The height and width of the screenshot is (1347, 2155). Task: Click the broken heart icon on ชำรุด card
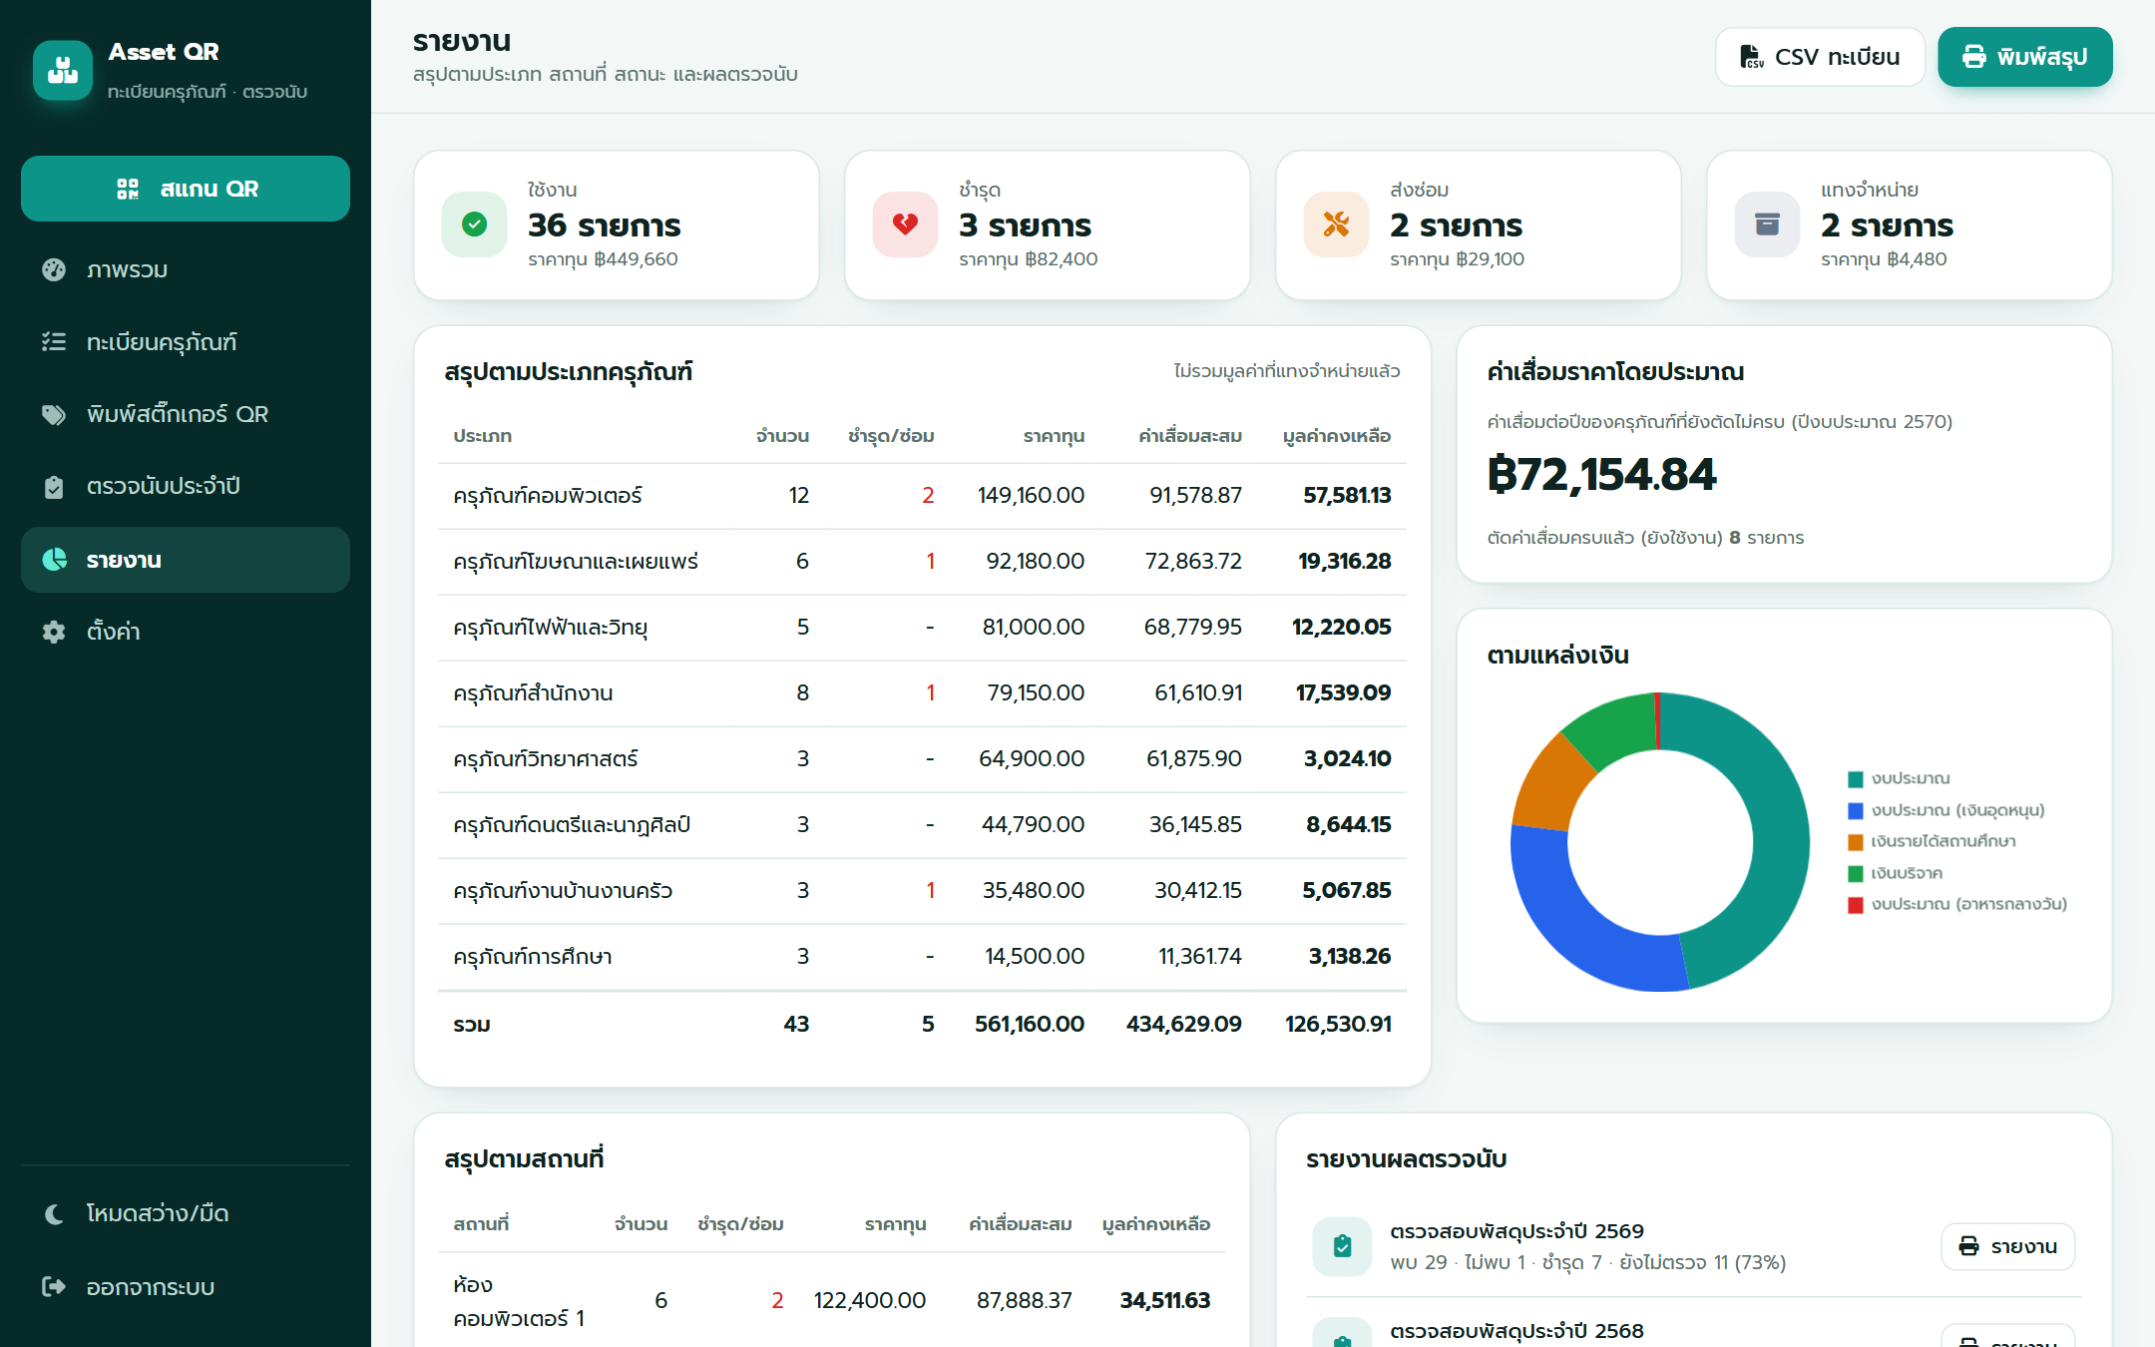(x=906, y=224)
